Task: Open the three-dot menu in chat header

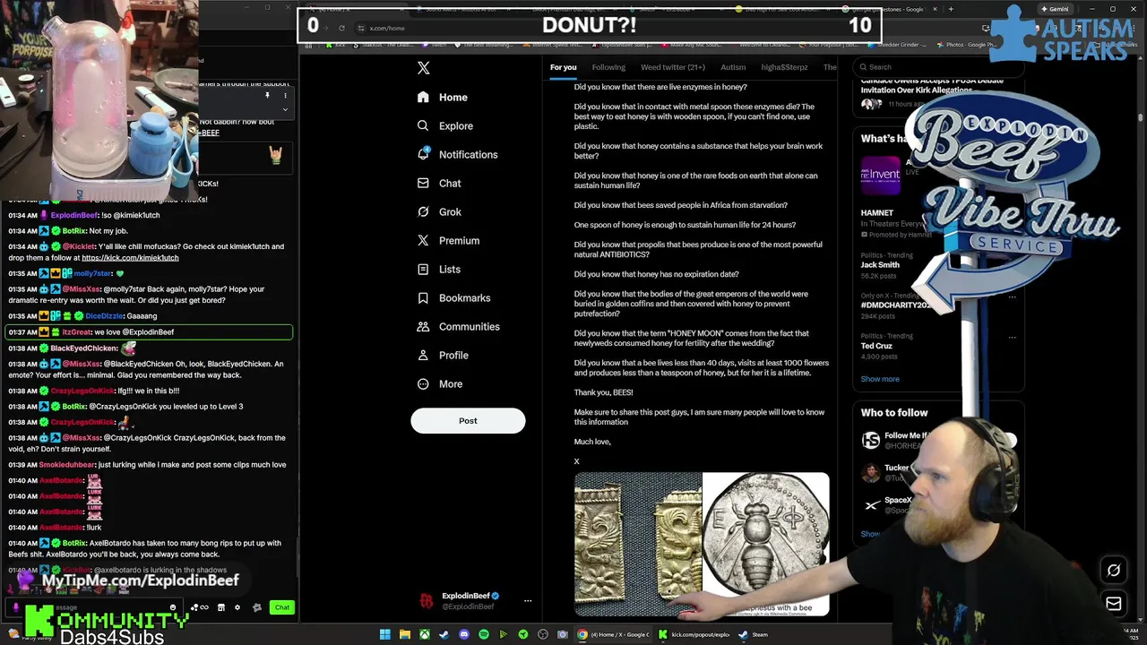Action: click(285, 95)
